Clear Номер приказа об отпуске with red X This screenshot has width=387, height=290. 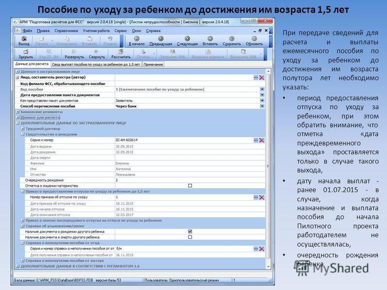coord(262,198)
